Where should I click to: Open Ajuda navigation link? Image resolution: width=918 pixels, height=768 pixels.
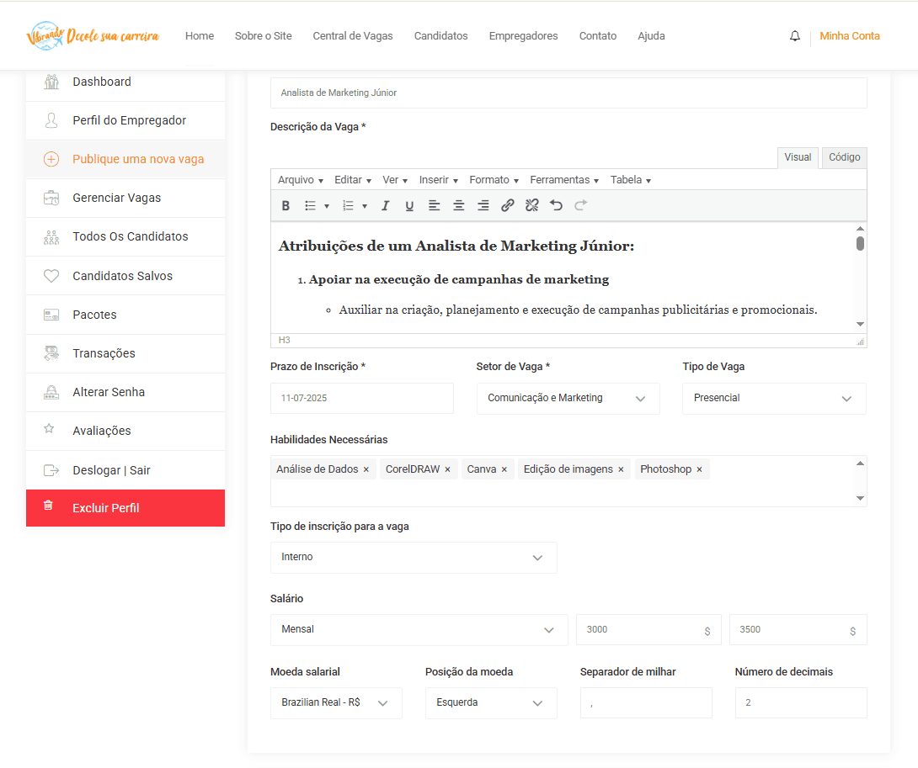pyautogui.click(x=651, y=36)
